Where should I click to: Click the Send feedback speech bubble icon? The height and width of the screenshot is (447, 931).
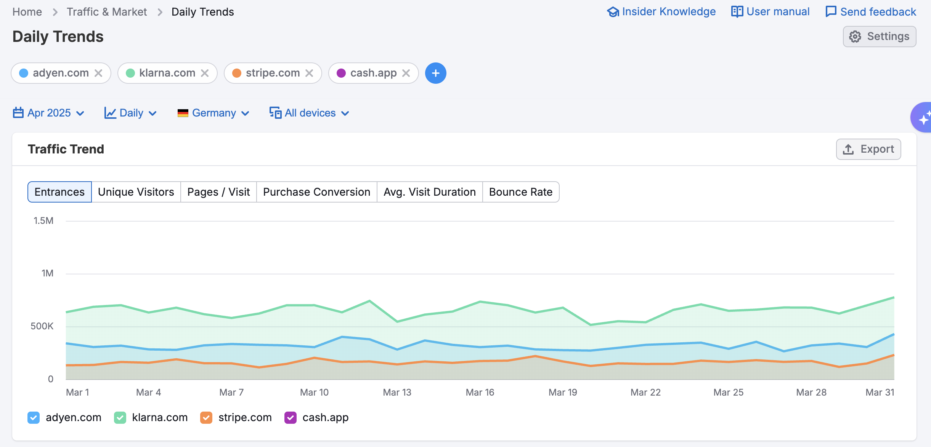click(x=831, y=12)
